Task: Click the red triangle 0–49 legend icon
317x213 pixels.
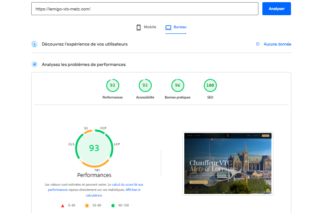Action: pos(63,206)
